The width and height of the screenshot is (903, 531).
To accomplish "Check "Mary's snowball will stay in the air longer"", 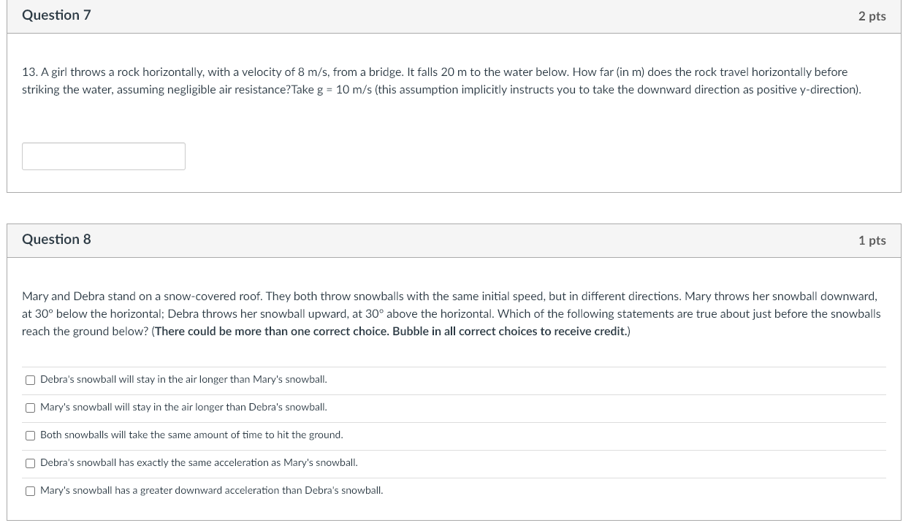I will click(x=31, y=408).
